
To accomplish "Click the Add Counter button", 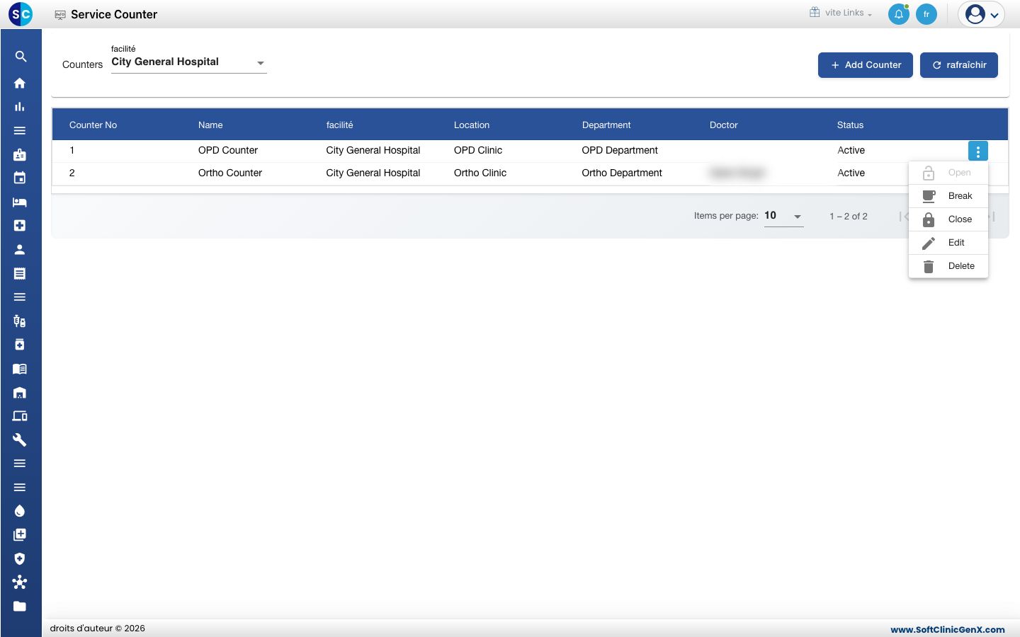I will [x=866, y=65].
